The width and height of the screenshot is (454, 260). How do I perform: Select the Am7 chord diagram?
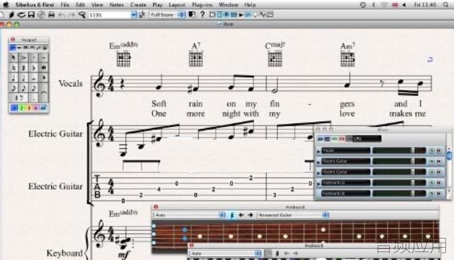tap(348, 59)
